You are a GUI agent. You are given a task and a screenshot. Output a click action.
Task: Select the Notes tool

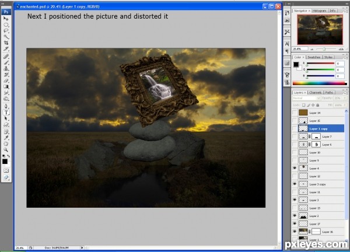point(6,132)
